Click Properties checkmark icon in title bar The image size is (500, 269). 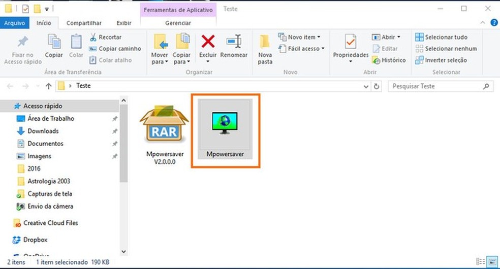coord(25,9)
